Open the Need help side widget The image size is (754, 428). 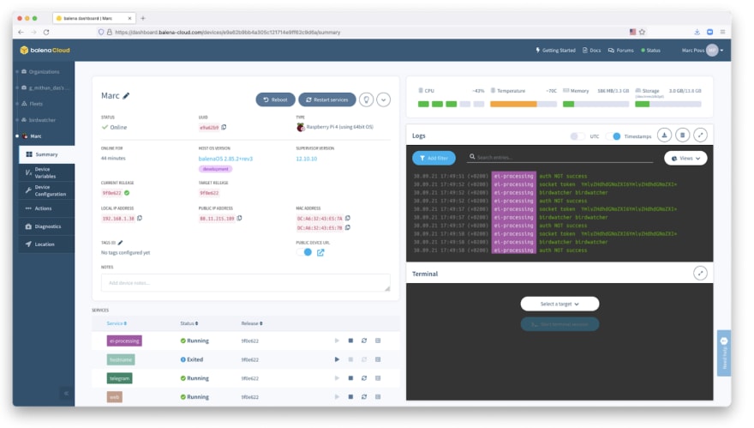coord(724,353)
